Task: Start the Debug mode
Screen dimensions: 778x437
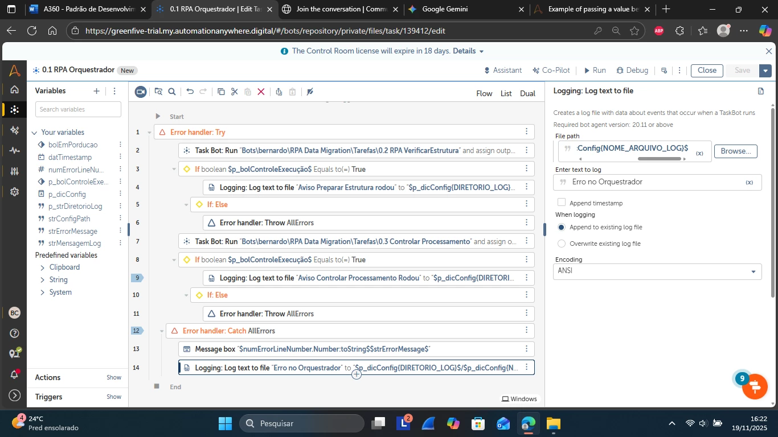Action: tap(632, 71)
